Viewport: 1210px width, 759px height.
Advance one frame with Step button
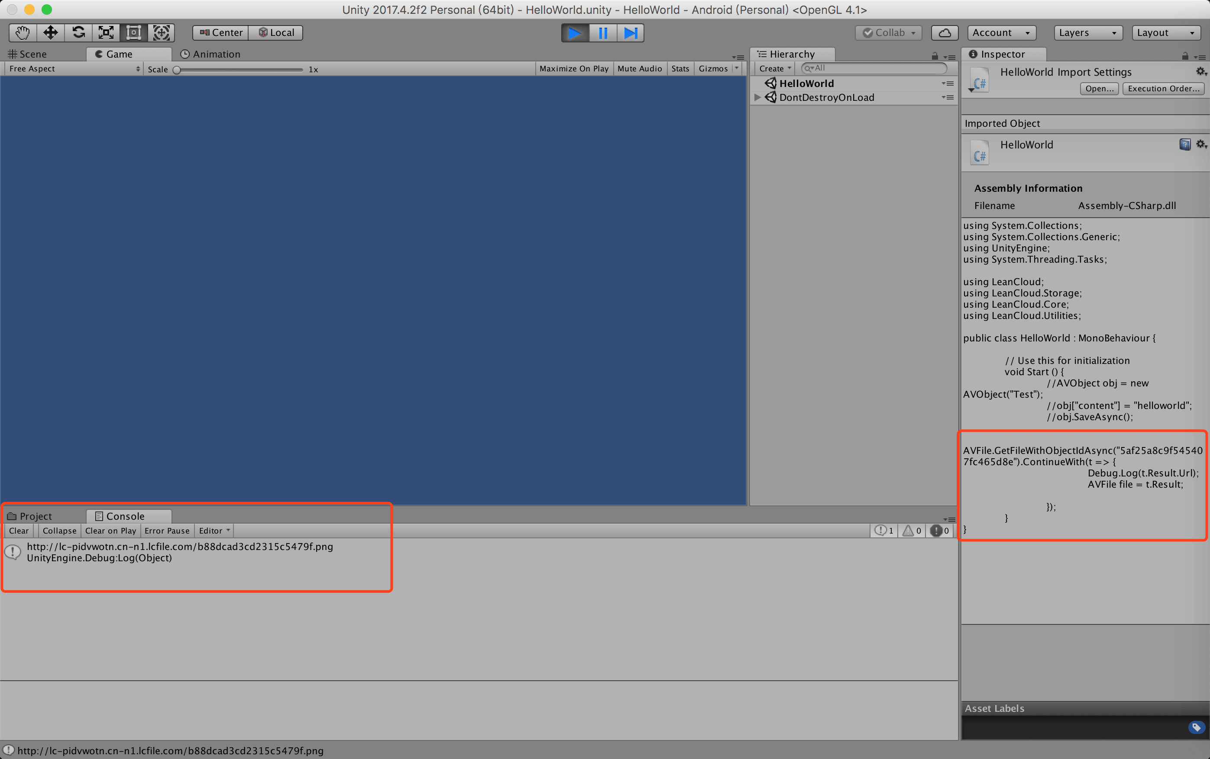click(x=631, y=33)
